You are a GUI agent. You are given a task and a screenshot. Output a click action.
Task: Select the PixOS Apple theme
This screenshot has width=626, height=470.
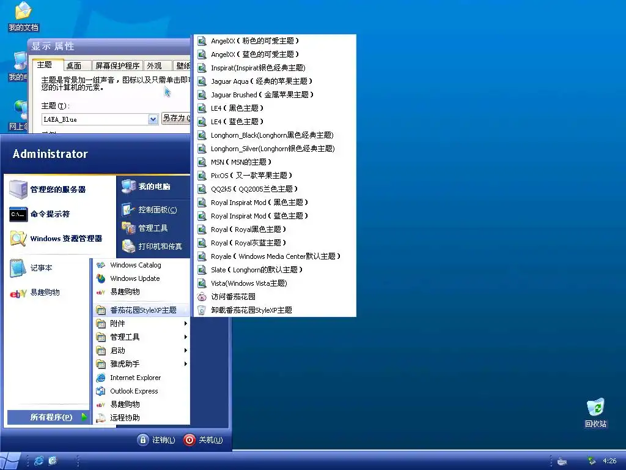coord(275,176)
